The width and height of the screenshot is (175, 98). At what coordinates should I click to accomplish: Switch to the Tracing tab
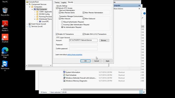click(57, 2)
